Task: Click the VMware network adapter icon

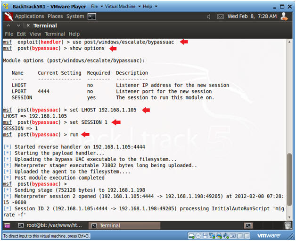Action: 212,236
